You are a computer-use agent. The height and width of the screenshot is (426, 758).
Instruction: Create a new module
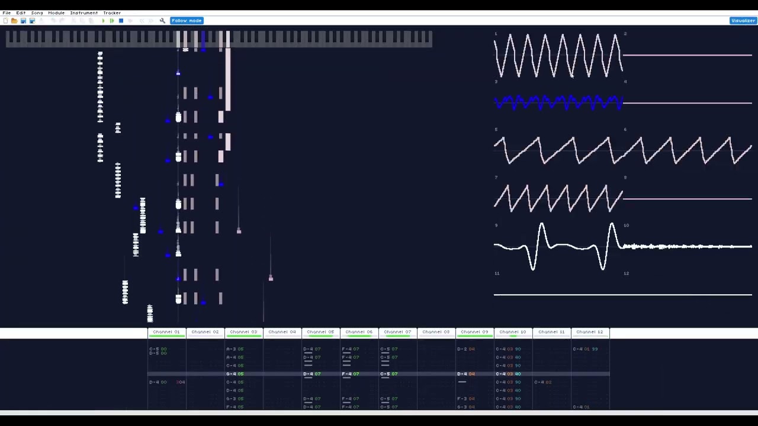coord(5,21)
